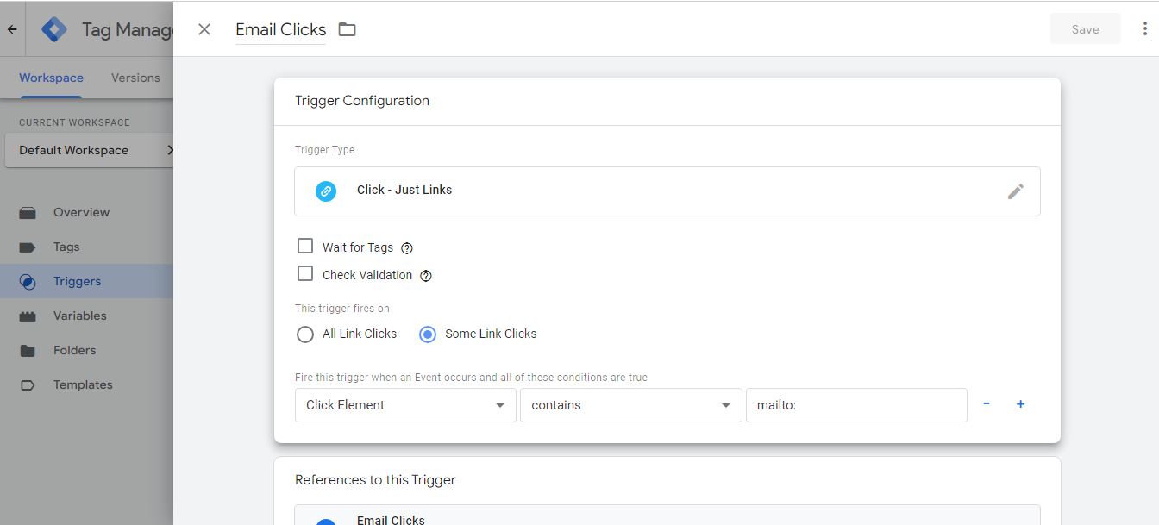Select the All Link Clicks radio button
Screen dimensions: 1159x525
pos(305,334)
